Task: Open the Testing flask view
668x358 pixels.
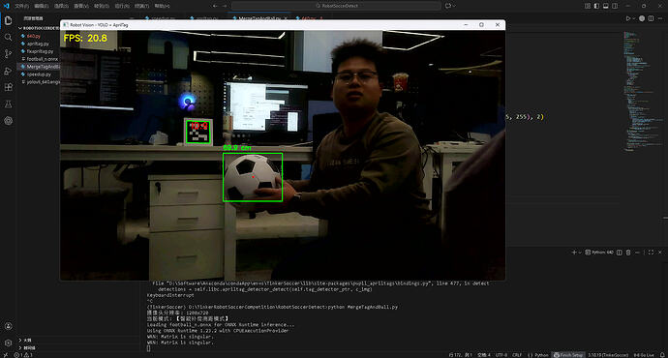Action: 8,104
